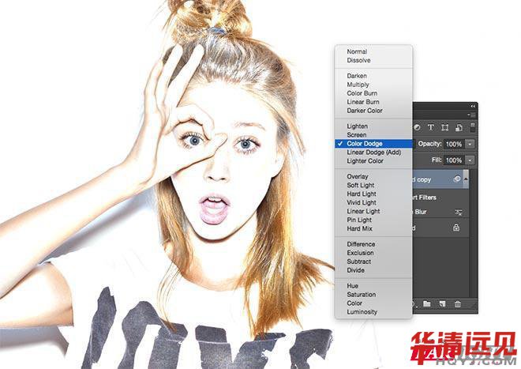Image resolution: width=521 pixels, height=369 pixels.
Task: Select Luminosity blend mode
Action: (x=362, y=312)
